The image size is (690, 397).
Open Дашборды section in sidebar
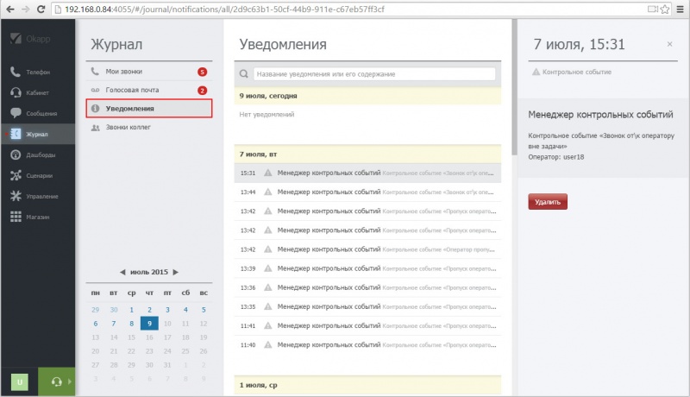click(x=37, y=154)
